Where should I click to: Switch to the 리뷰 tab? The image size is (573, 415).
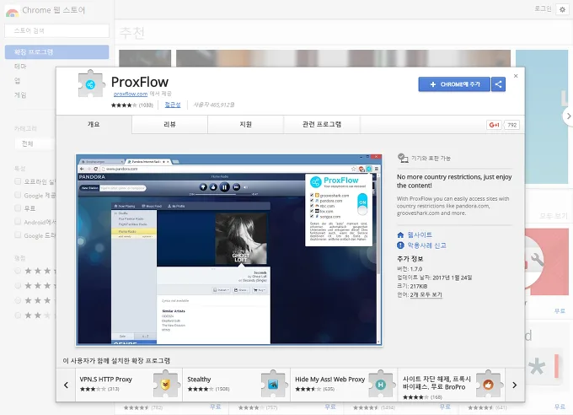170,125
